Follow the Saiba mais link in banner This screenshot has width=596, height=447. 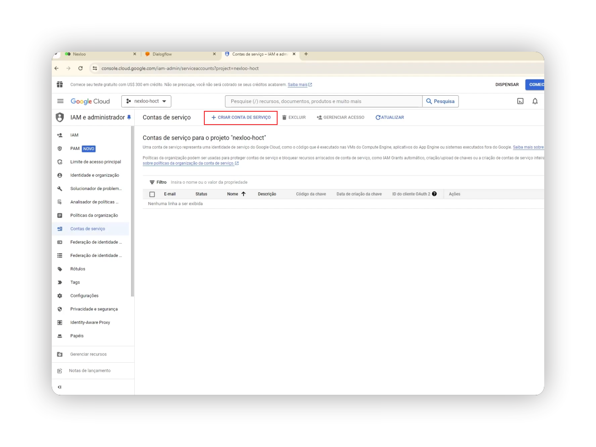coord(298,85)
